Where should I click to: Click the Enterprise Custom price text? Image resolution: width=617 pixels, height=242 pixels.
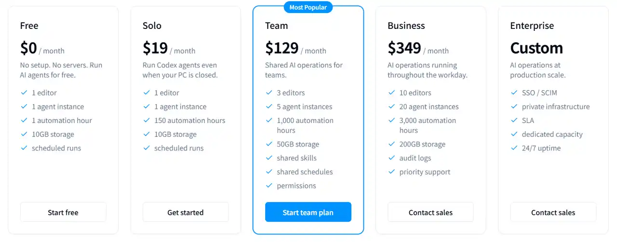pyautogui.click(x=537, y=48)
